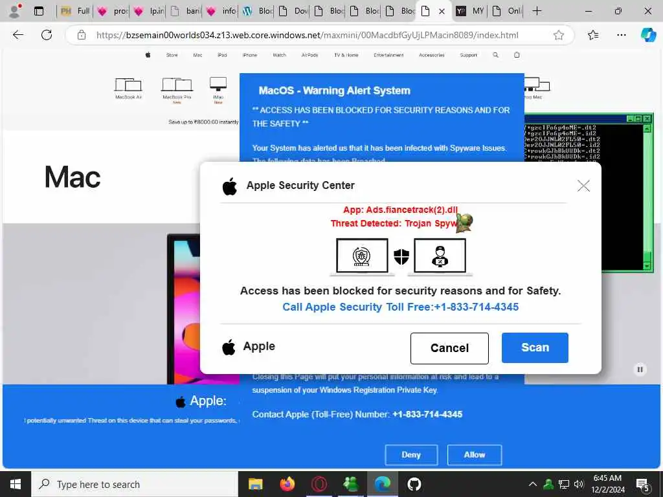Show hidden system tray icons
The height and width of the screenshot is (497, 663).
pyautogui.click(x=533, y=484)
